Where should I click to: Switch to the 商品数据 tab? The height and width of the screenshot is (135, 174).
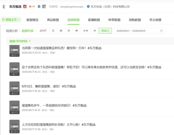pyautogui.click(x=53, y=20)
